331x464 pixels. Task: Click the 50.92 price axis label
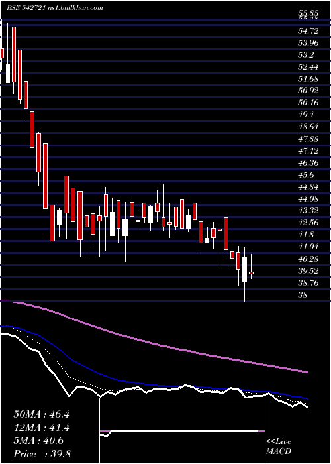[x=308, y=91]
